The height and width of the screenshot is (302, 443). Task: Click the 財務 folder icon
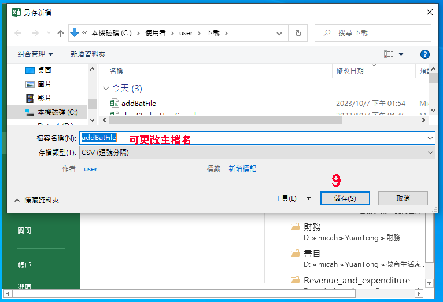click(296, 227)
